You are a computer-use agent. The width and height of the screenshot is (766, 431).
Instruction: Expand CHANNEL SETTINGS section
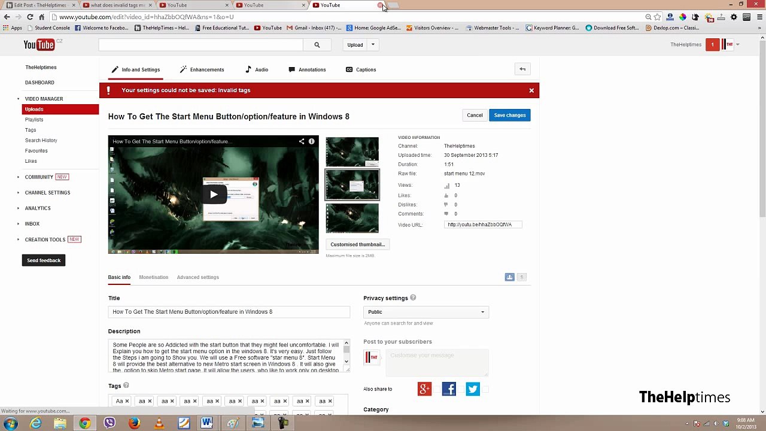click(47, 193)
